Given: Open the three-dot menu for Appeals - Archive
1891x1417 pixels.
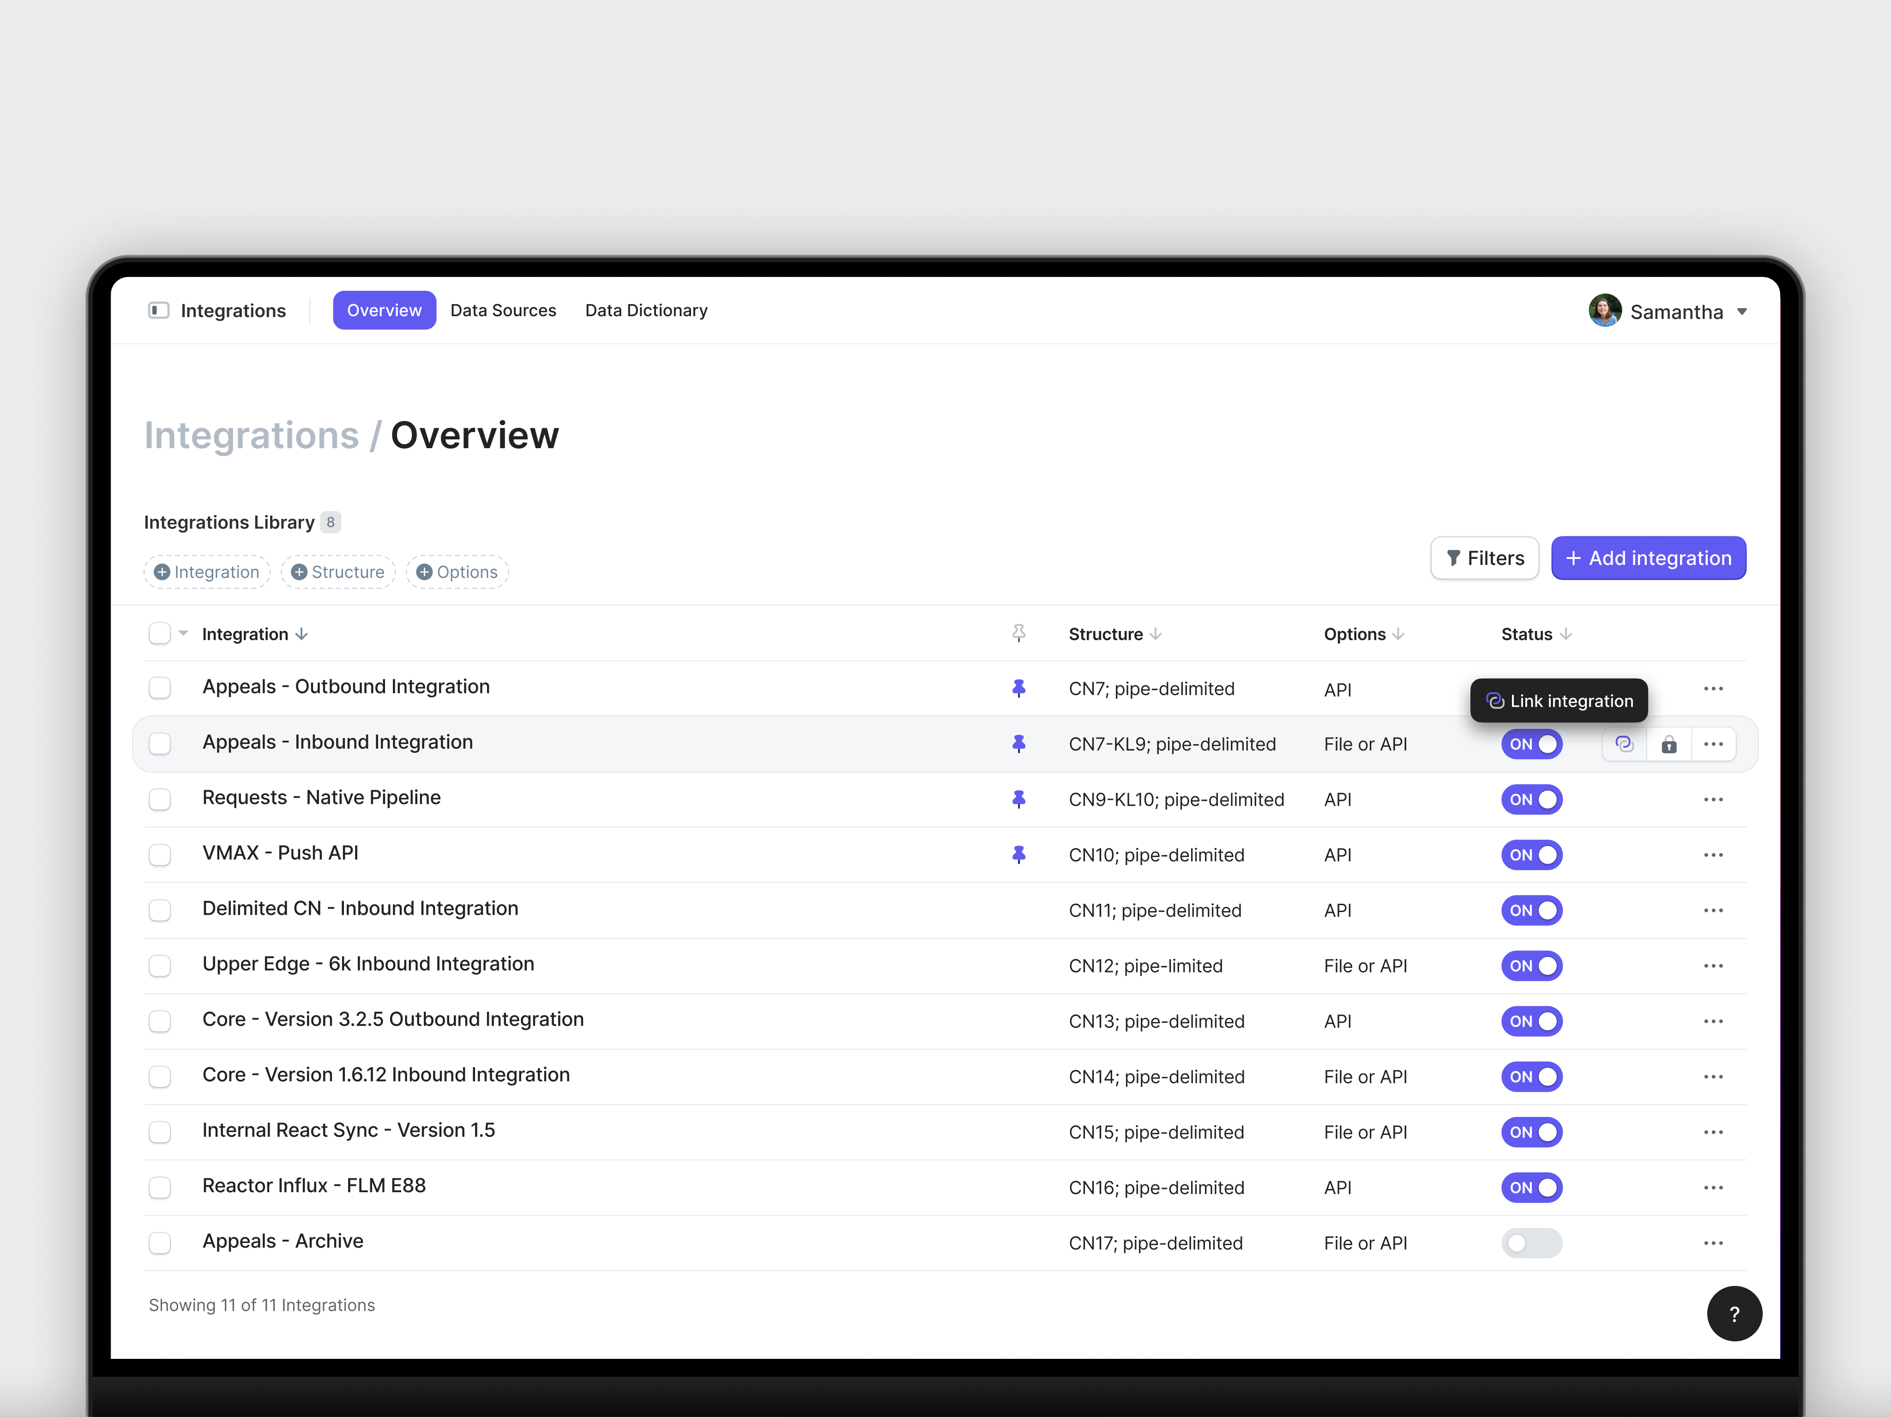Looking at the screenshot, I should [1713, 1243].
